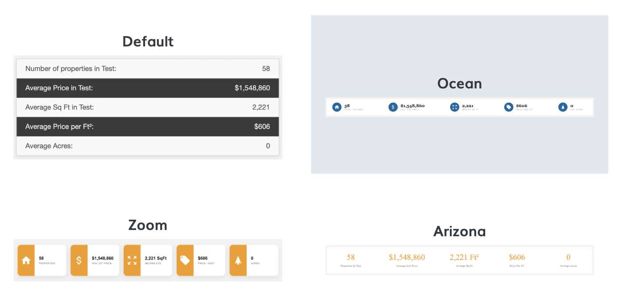
Task: Click the Number of properties in Test row
Action: point(148,69)
